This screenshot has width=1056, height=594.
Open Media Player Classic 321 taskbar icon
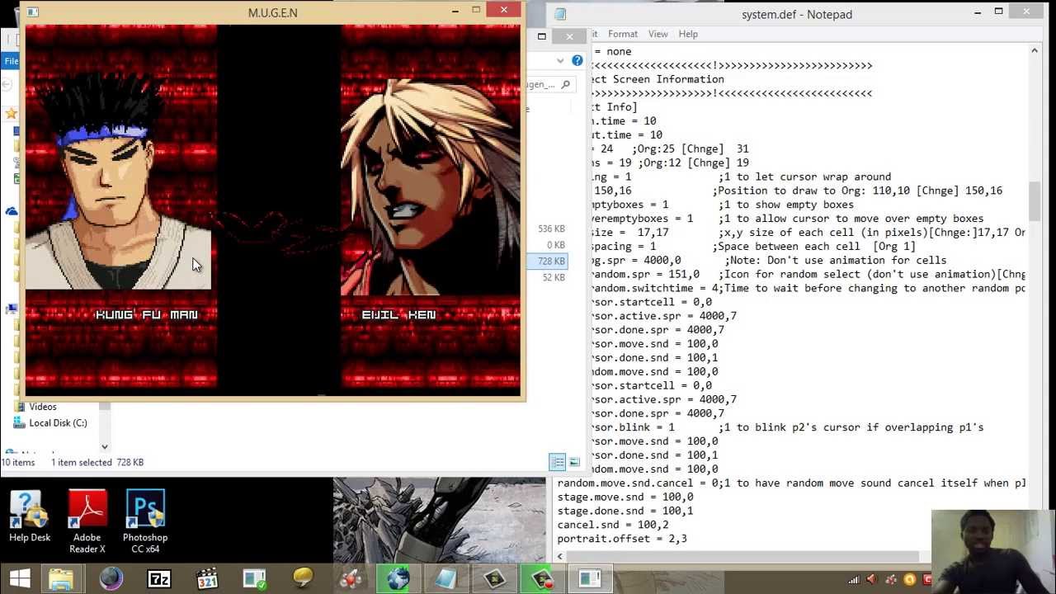coord(207,579)
